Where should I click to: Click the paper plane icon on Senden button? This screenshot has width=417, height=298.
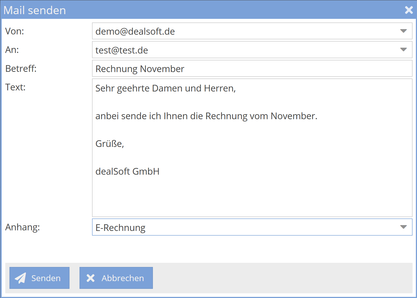[x=21, y=278]
